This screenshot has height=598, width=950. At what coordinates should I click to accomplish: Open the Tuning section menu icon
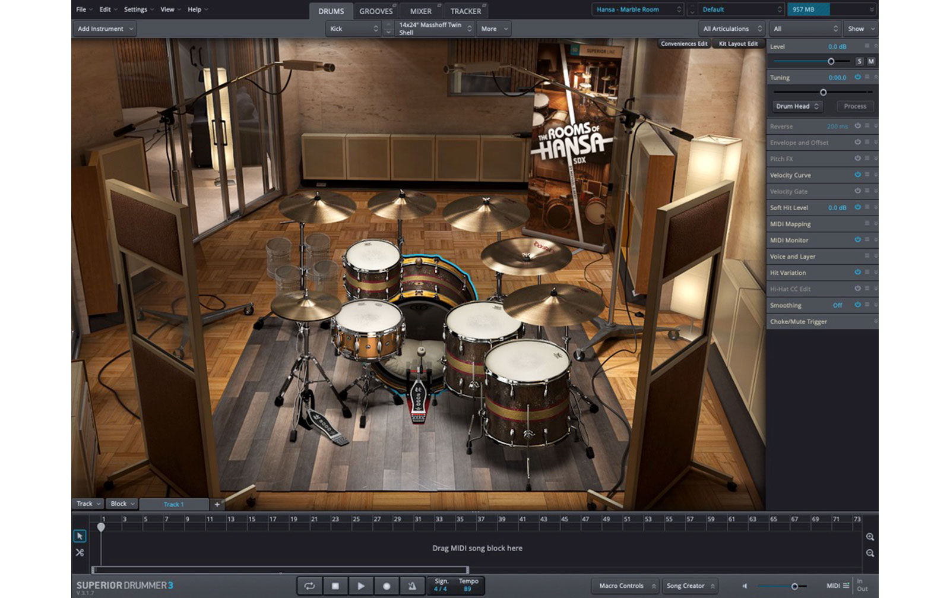(867, 77)
